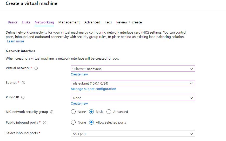Click info icon beside Public inbound ports
The image size is (226, 141).
[x=45, y=123]
